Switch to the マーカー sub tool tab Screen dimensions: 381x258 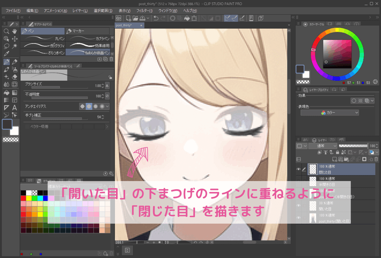click(x=87, y=31)
